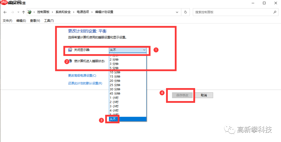Image resolution: width=281 pixels, height=142 pixels.
Task: Go forward using the forward arrow
Action: 12,12
